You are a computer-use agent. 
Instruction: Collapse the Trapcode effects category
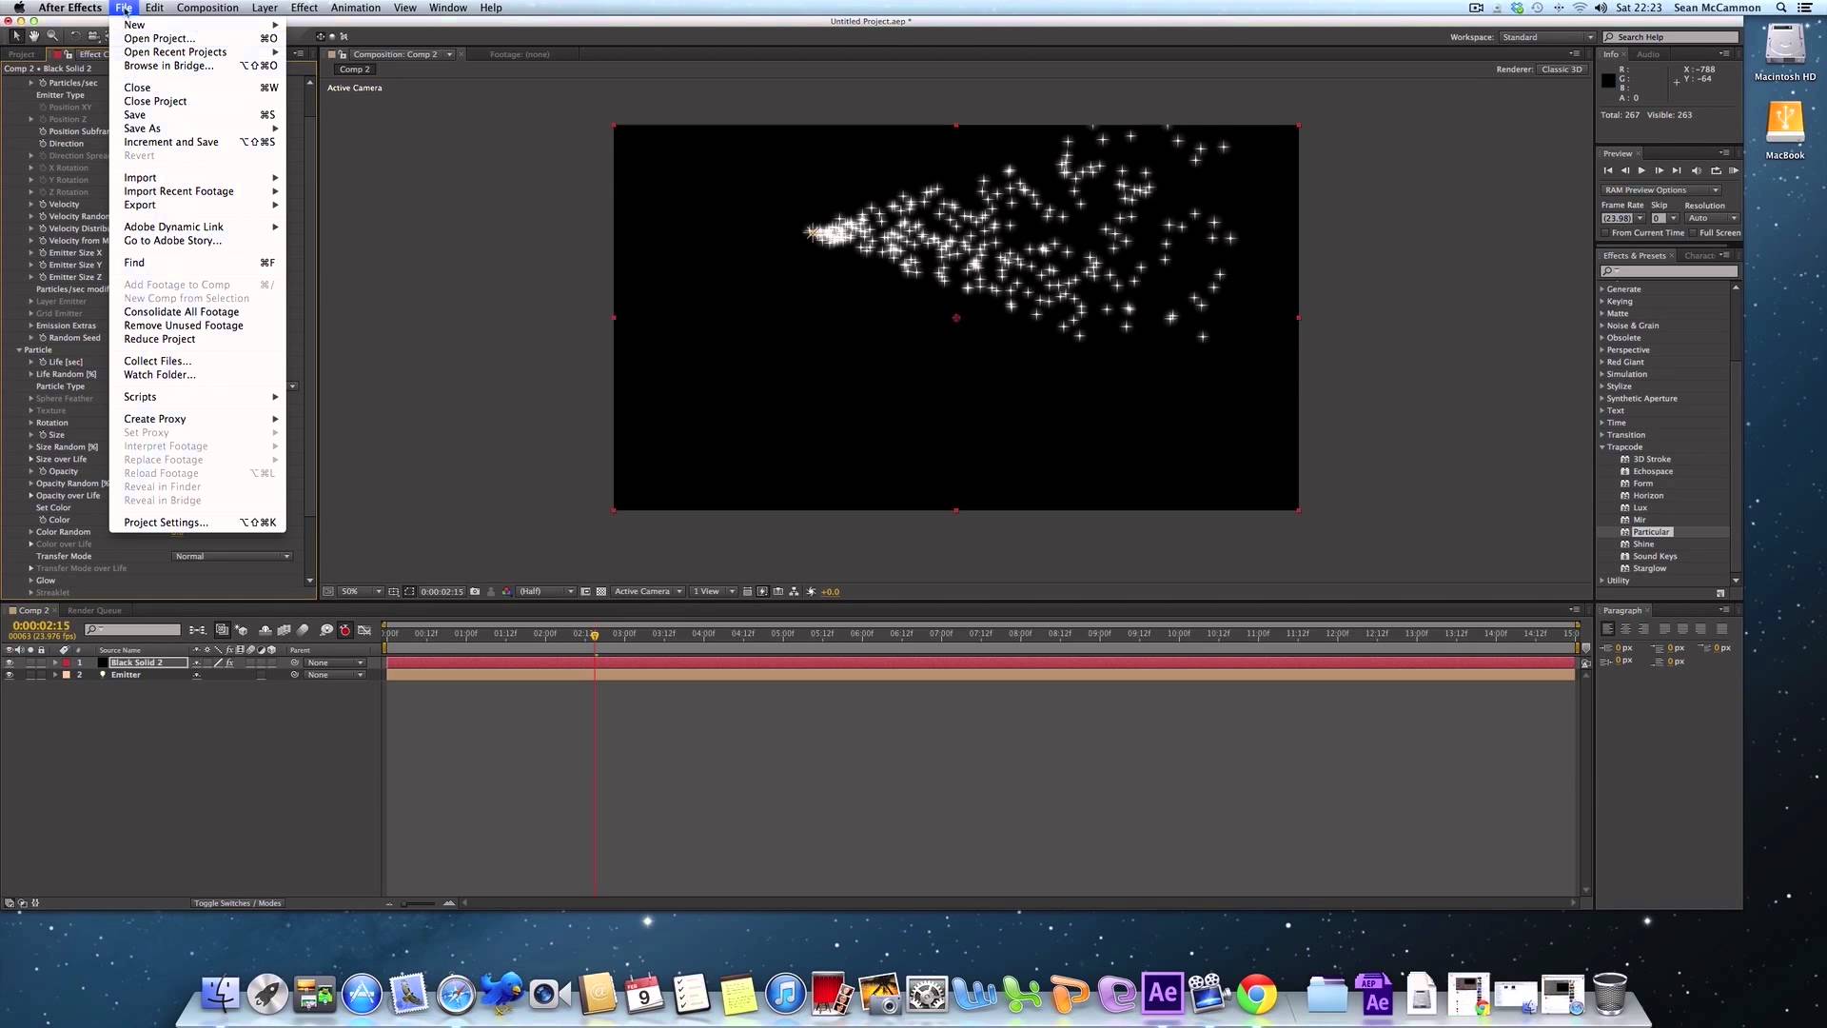tap(1602, 446)
